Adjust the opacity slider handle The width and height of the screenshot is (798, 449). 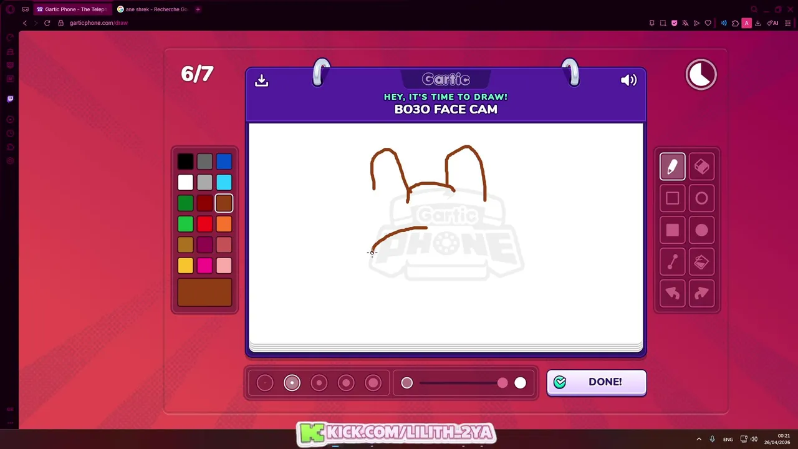tap(502, 383)
